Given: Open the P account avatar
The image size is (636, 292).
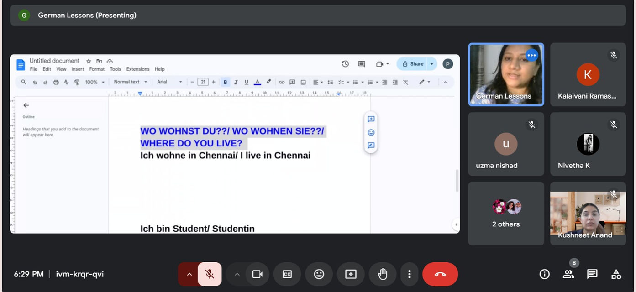Looking at the screenshot, I should [448, 64].
